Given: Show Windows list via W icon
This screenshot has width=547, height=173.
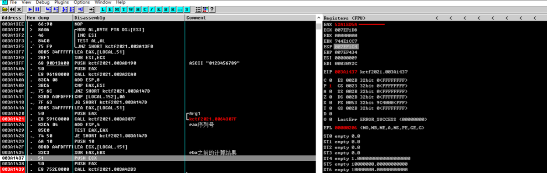Looking at the screenshot, I should pos(130,9).
